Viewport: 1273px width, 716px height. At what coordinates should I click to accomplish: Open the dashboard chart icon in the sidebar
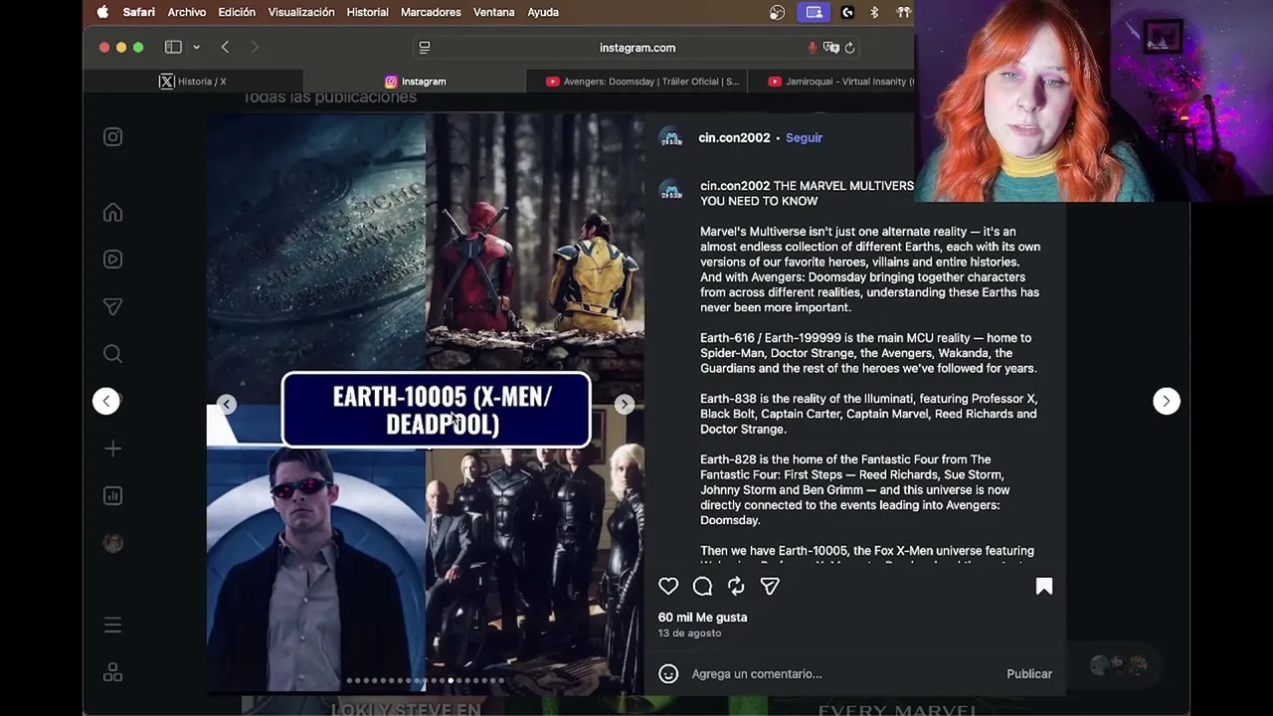(x=112, y=495)
